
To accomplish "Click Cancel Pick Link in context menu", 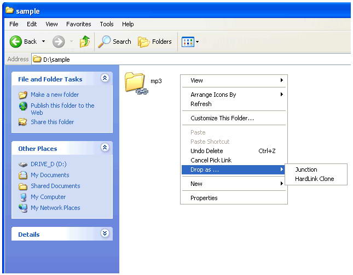I will click(x=211, y=160).
